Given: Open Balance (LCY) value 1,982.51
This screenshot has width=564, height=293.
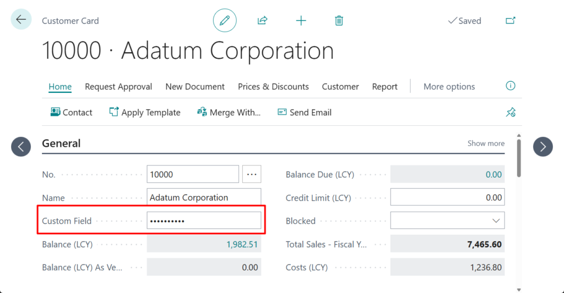Looking at the screenshot, I should click(242, 244).
